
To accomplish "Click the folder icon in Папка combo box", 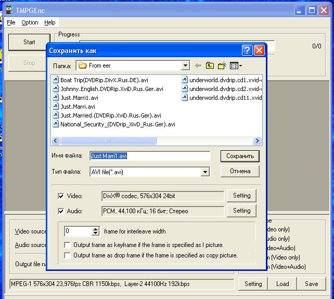I will pos(82,66).
